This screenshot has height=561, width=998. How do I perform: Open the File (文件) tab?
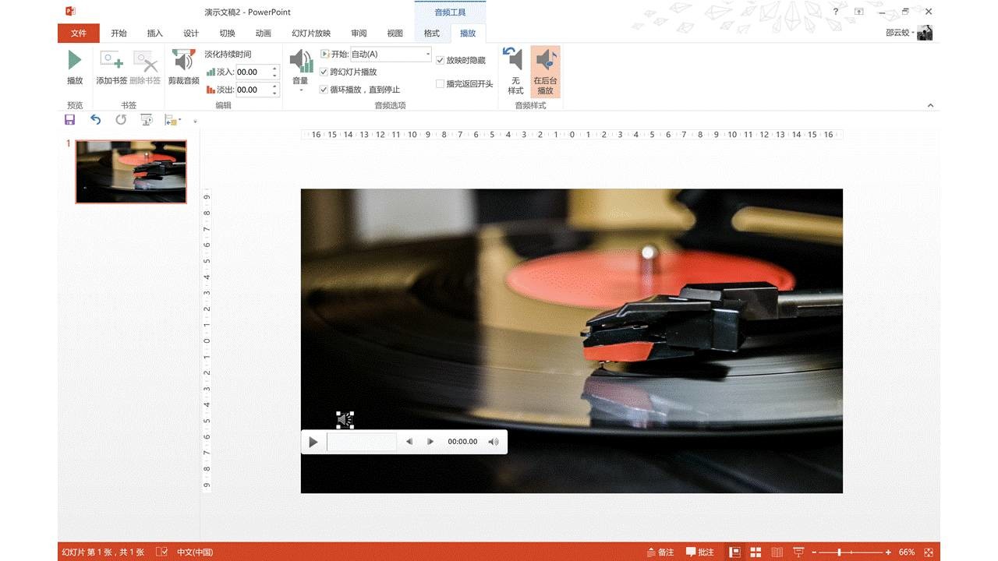[x=78, y=33]
